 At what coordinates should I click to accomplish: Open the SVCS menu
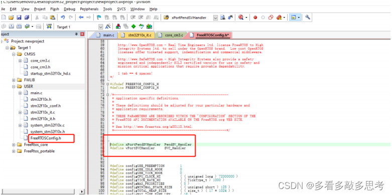(x=122, y=9)
